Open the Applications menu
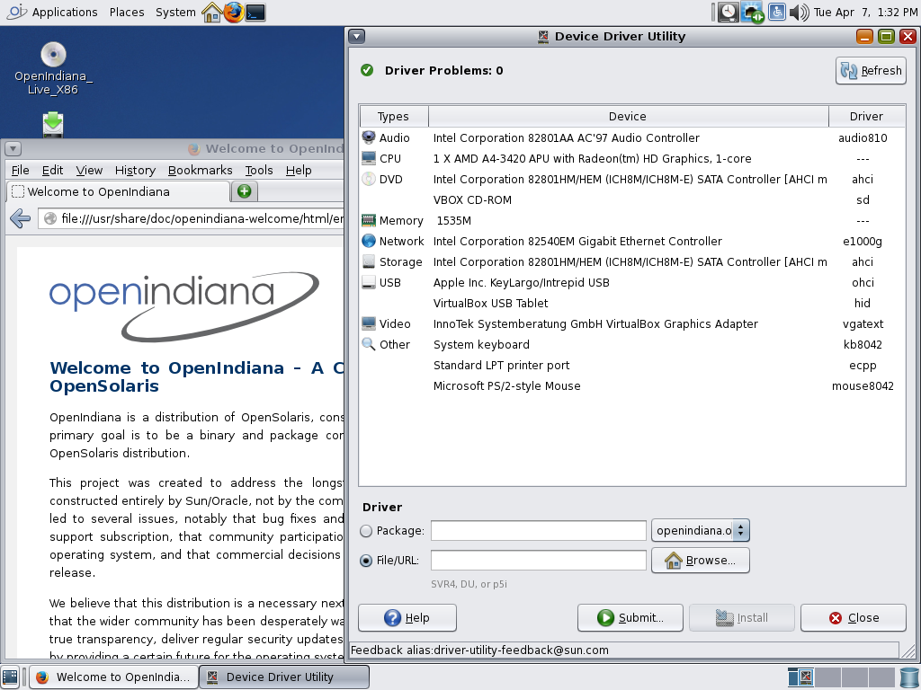 point(65,13)
